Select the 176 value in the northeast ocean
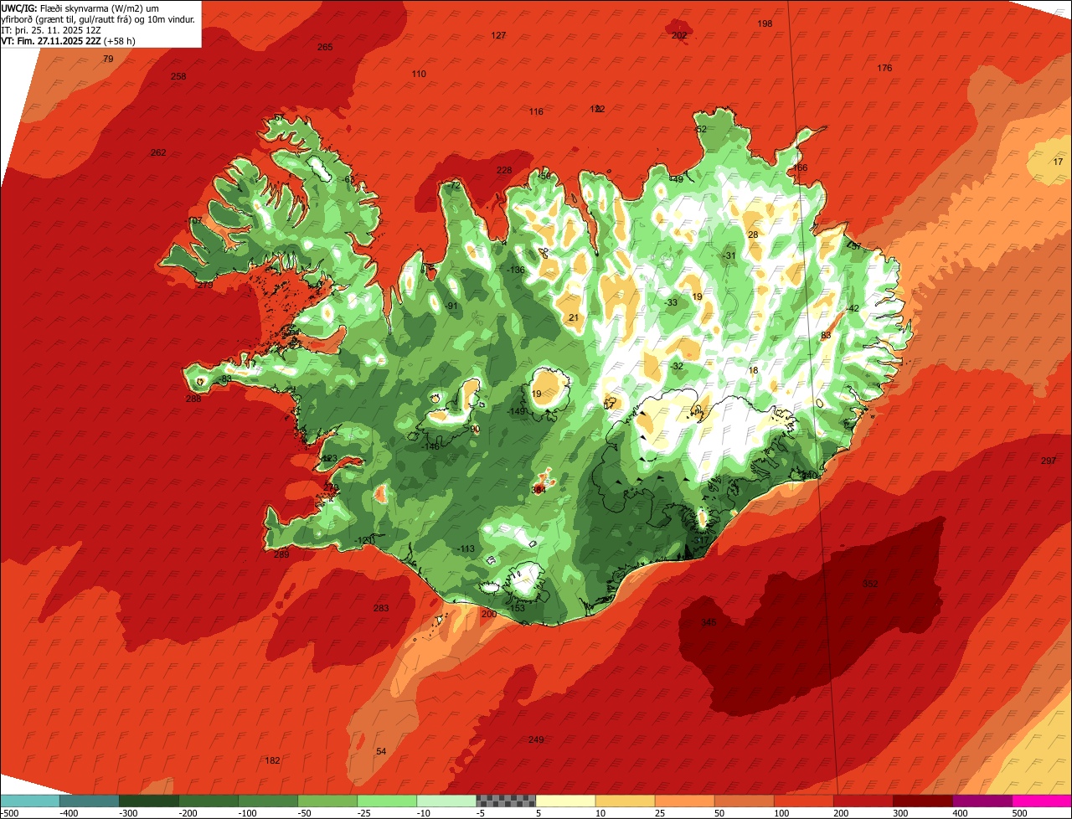 [x=884, y=68]
